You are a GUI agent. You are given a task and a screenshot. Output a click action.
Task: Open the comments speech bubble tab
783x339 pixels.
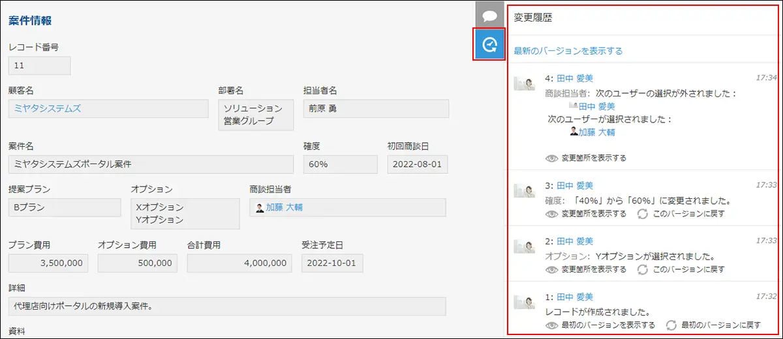coord(489,14)
